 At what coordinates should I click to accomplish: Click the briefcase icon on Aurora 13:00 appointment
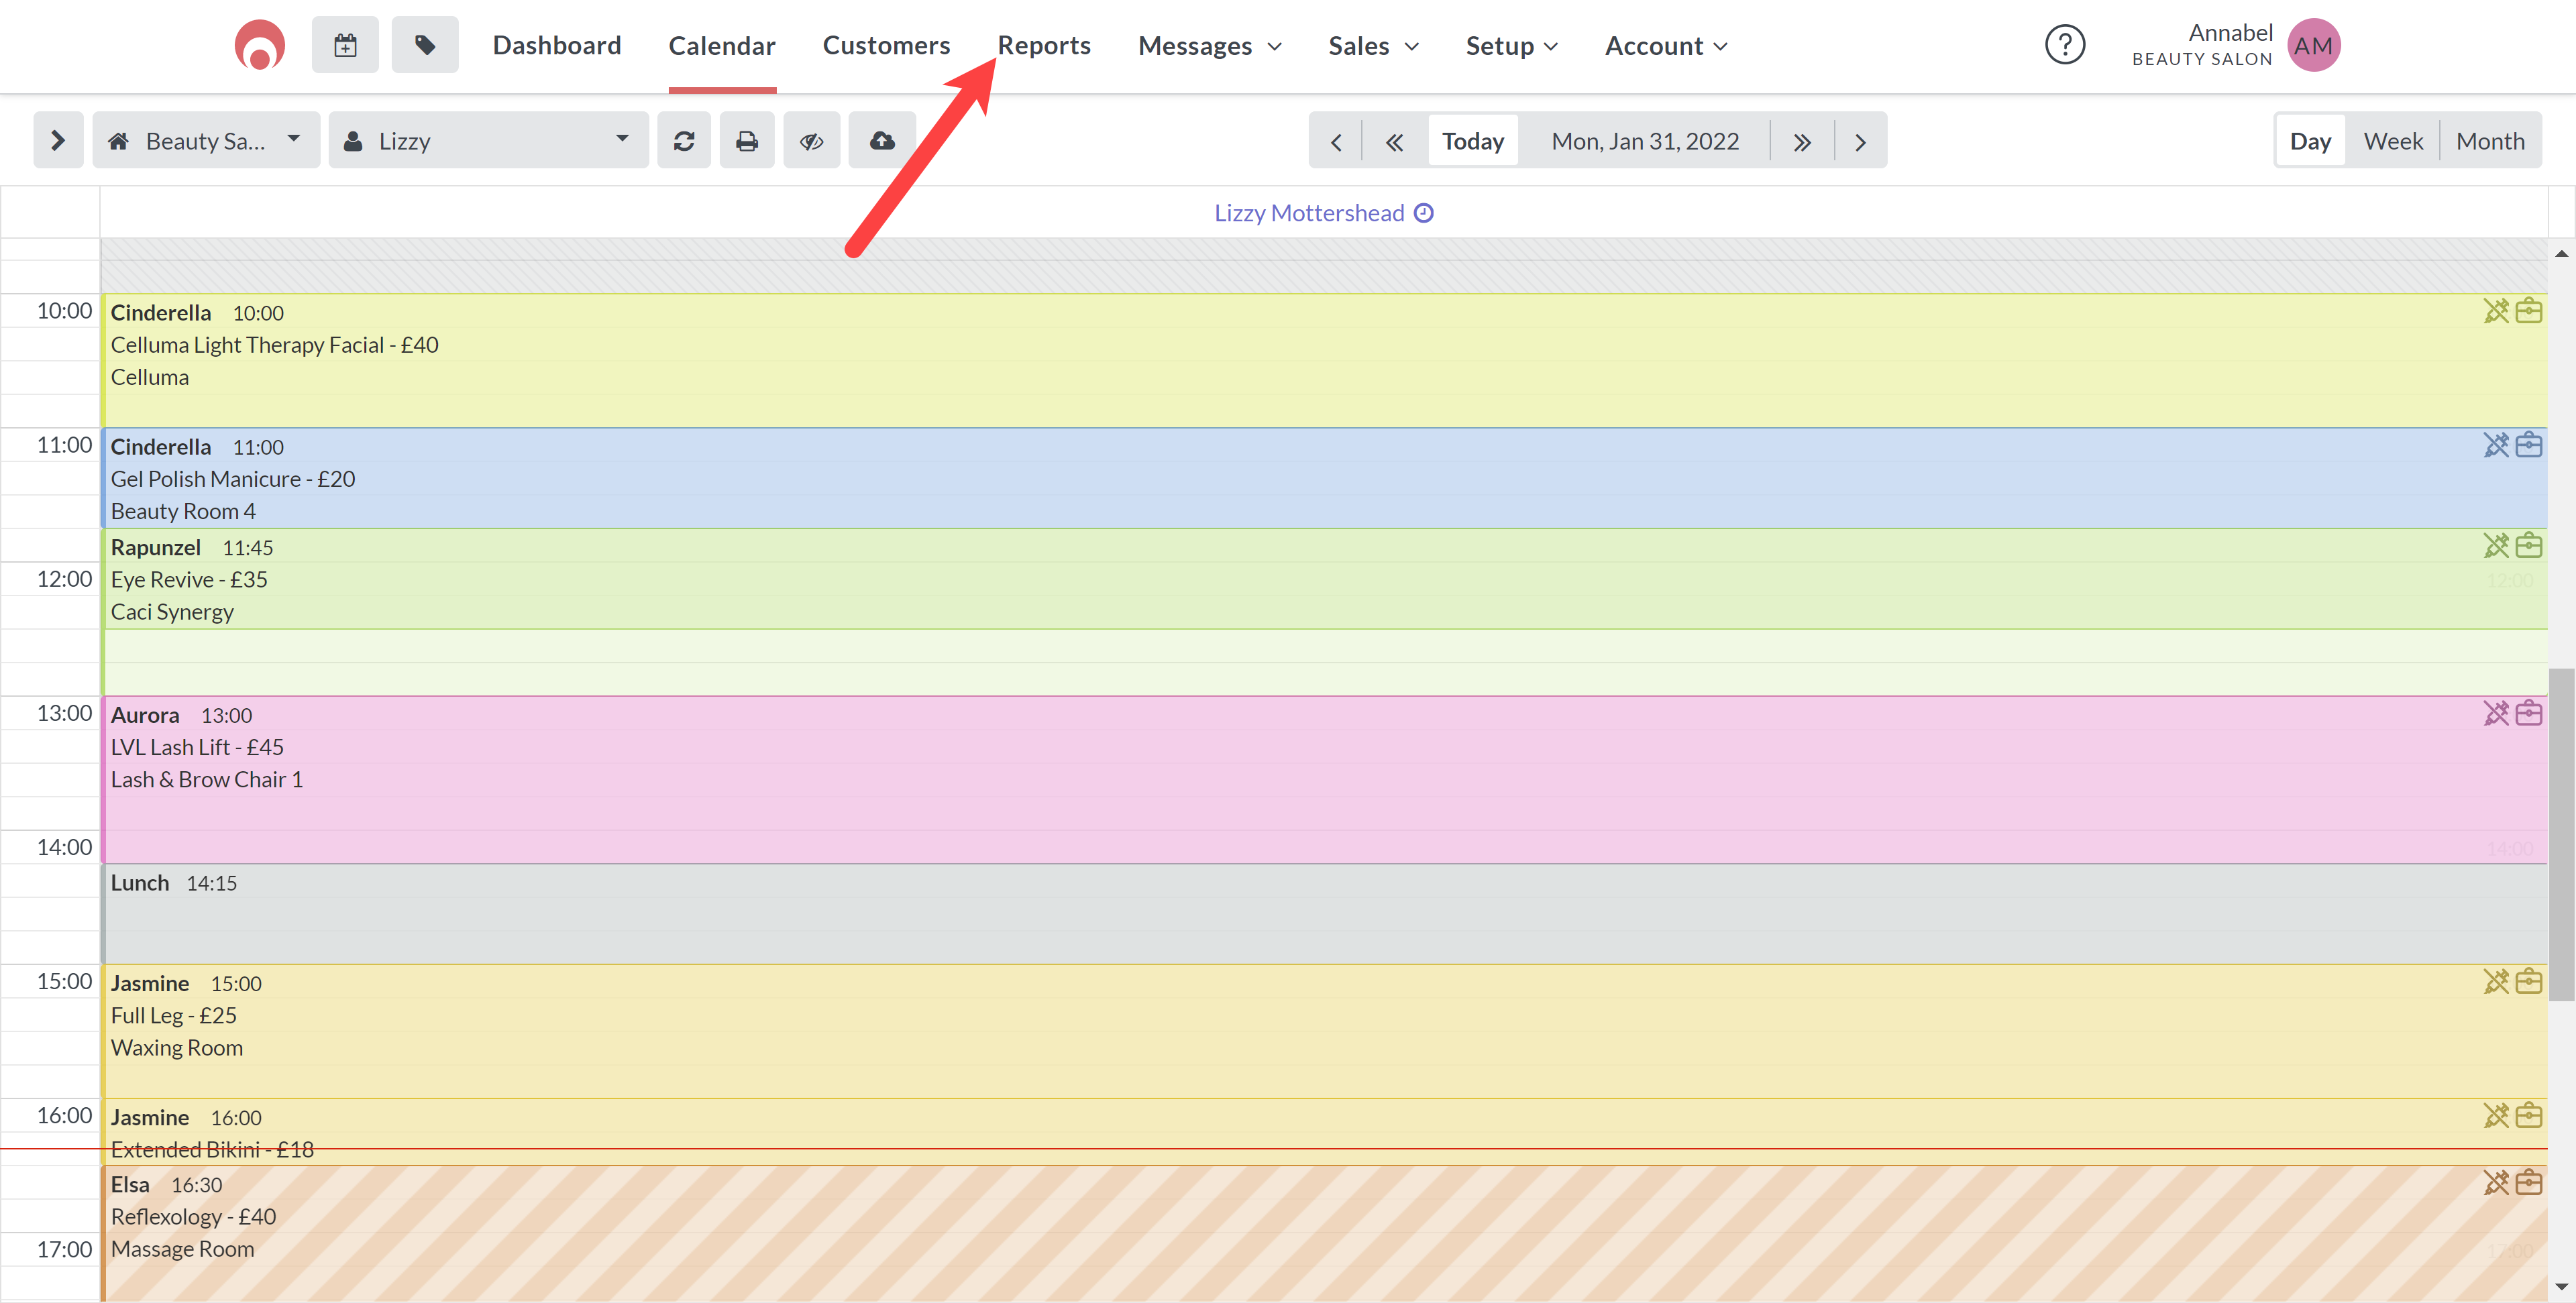(2529, 714)
